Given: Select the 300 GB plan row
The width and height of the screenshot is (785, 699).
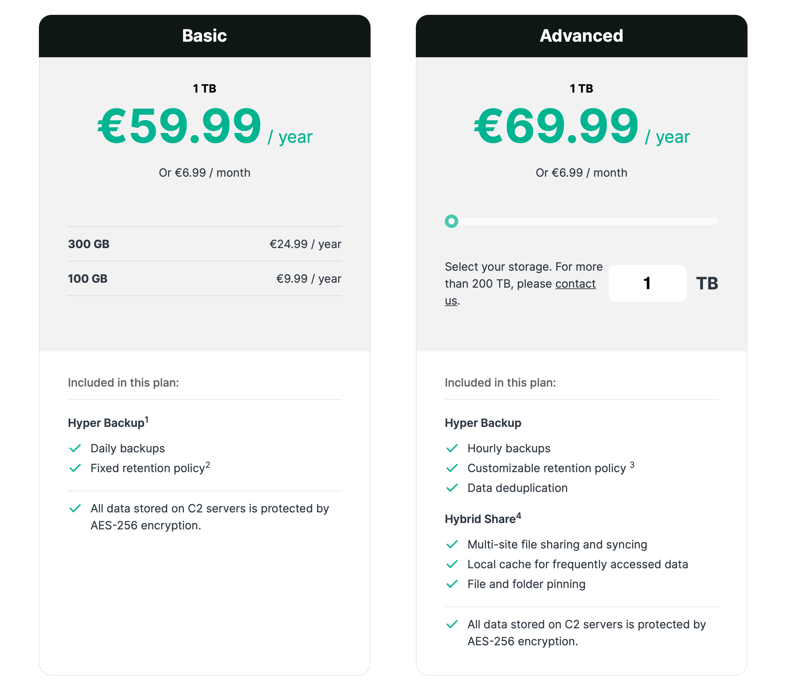Looking at the screenshot, I should (x=204, y=244).
